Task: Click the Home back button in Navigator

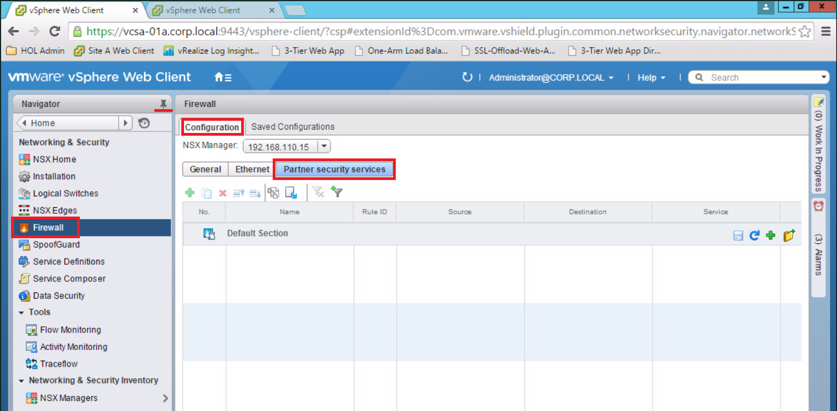Action: coord(68,123)
